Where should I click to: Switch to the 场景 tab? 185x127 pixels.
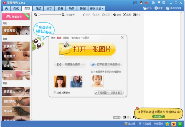click(72, 8)
